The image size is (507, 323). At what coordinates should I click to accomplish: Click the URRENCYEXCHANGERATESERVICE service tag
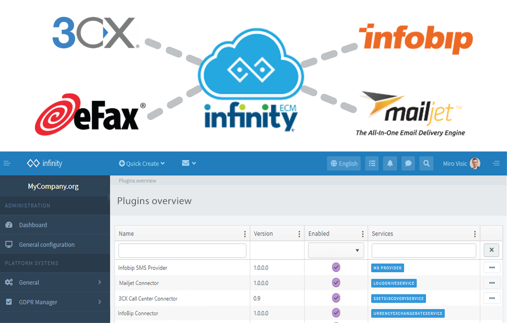point(408,313)
